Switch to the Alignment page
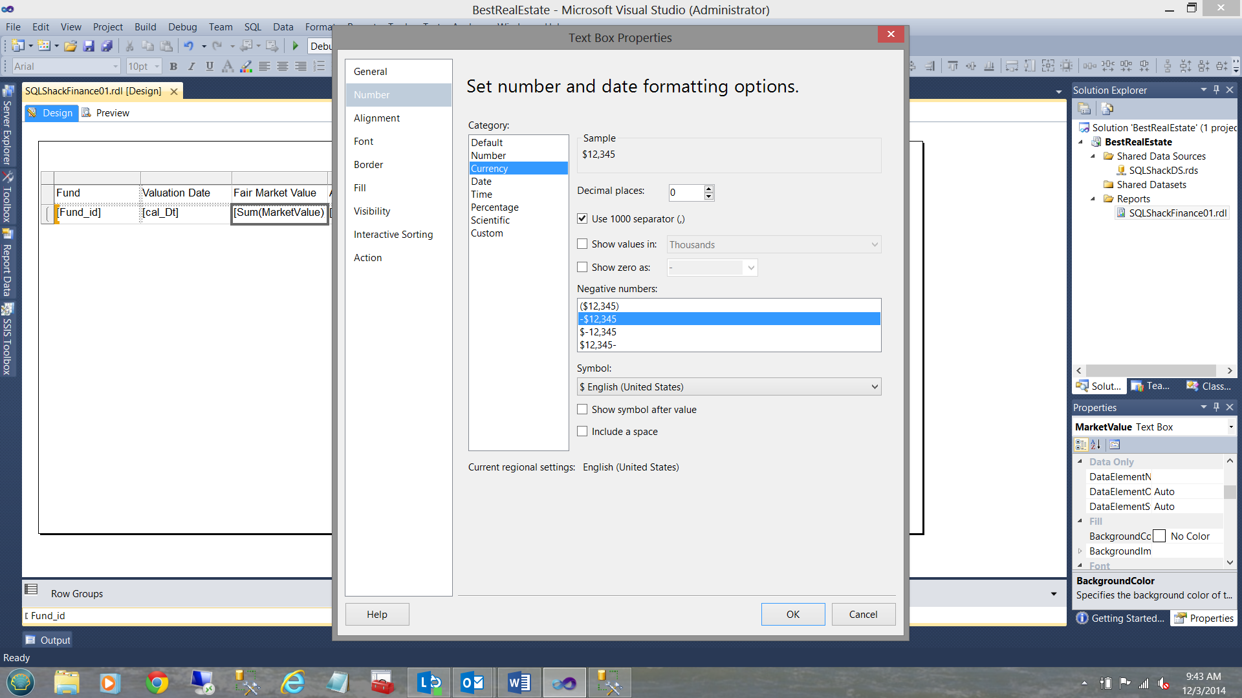Screen dimensions: 1242x698 tap(376, 118)
